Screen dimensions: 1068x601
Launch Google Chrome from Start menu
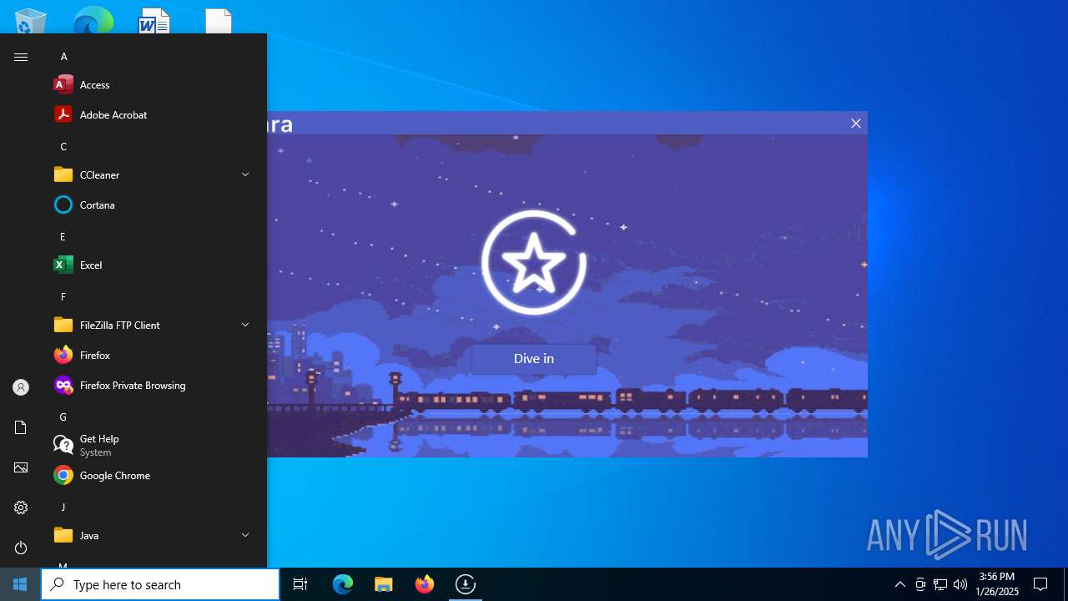coord(154,475)
